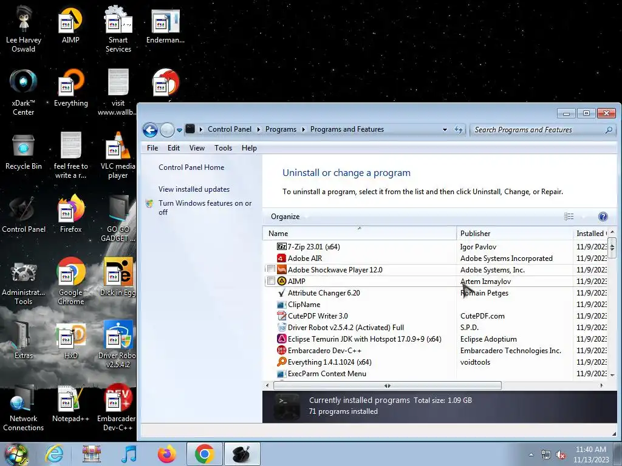Click the horizontal scrollbar thumb
The width and height of the screenshot is (622, 466).
[x=387, y=385]
